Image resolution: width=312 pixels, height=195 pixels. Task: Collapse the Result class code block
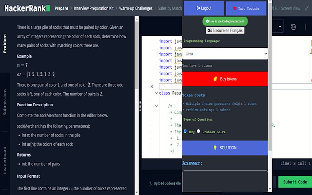click(156, 93)
